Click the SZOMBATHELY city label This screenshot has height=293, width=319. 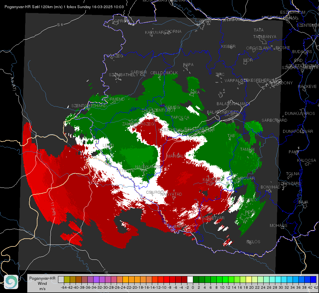coord(123,75)
